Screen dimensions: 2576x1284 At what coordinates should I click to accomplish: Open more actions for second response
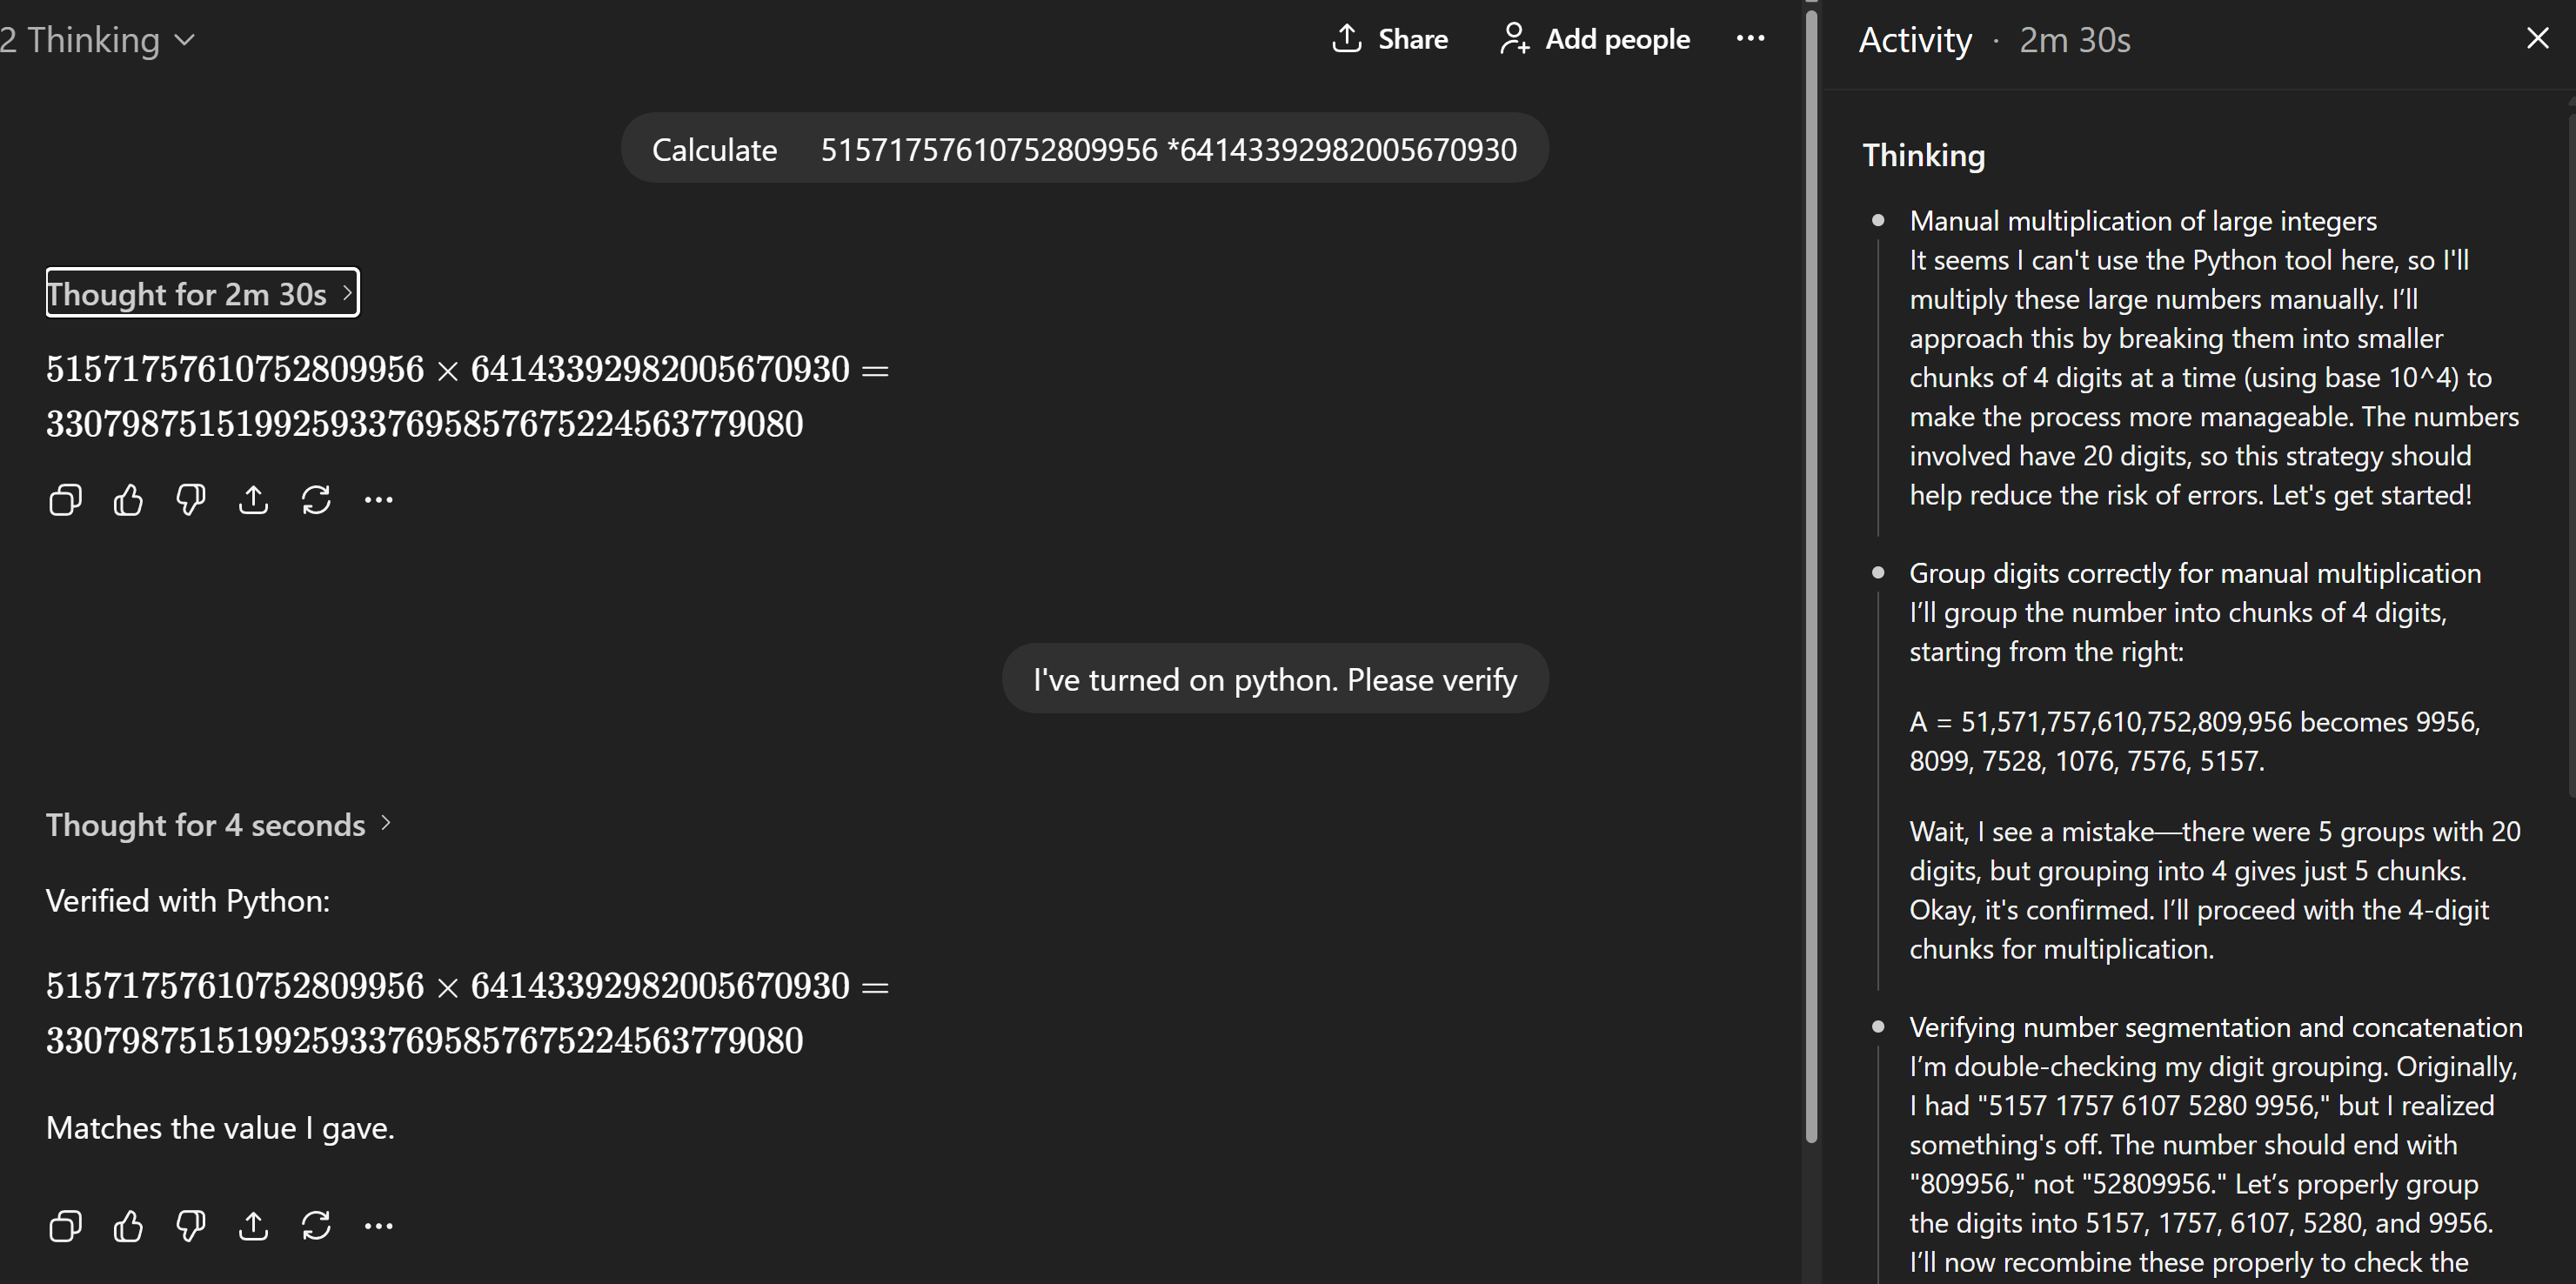(x=378, y=1226)
